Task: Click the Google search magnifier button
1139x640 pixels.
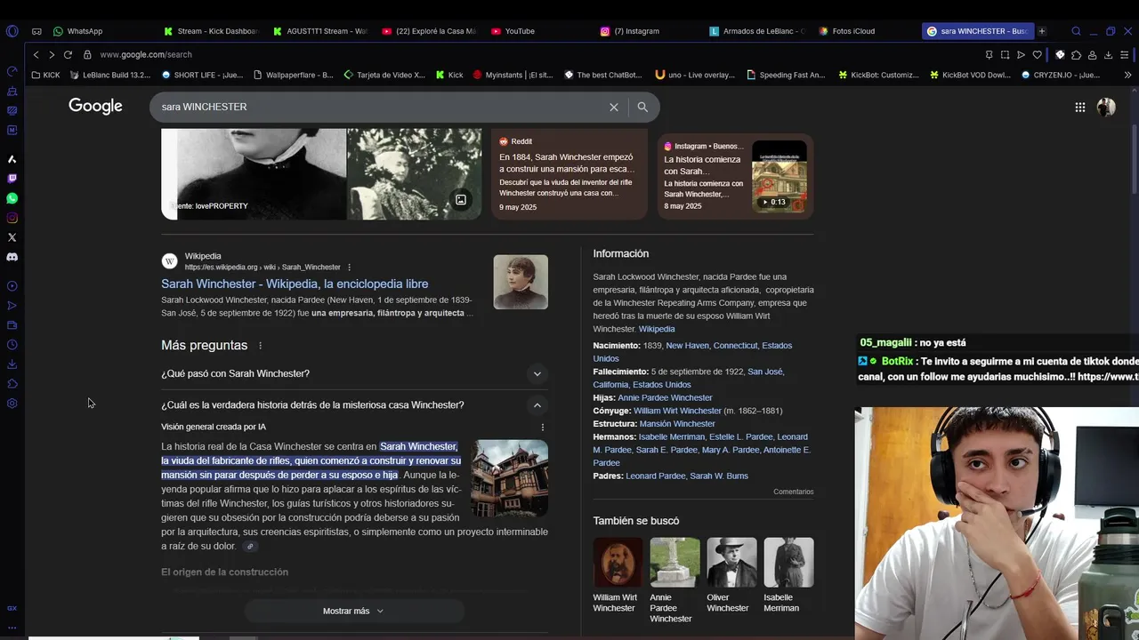Action: click(642, 107)
